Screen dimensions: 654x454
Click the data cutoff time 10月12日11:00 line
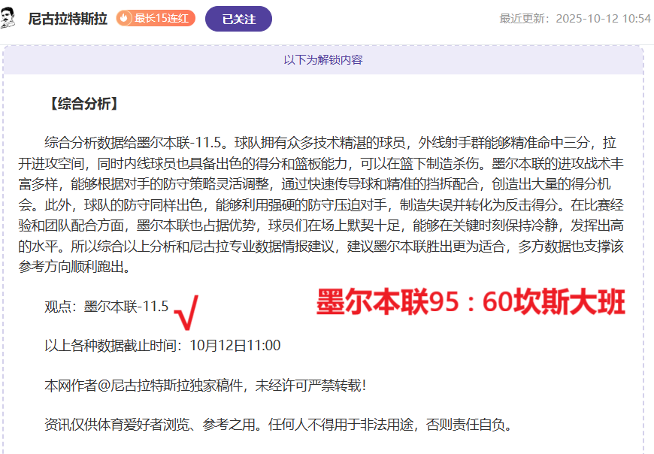162,346
